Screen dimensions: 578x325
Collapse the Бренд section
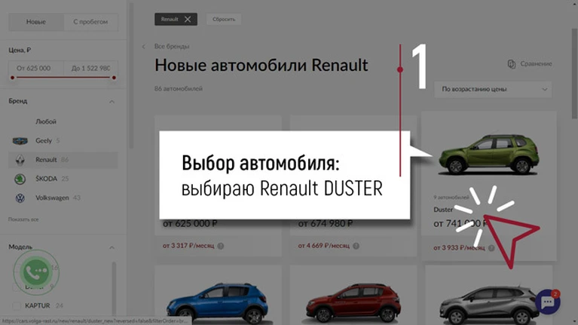point(112,102)
